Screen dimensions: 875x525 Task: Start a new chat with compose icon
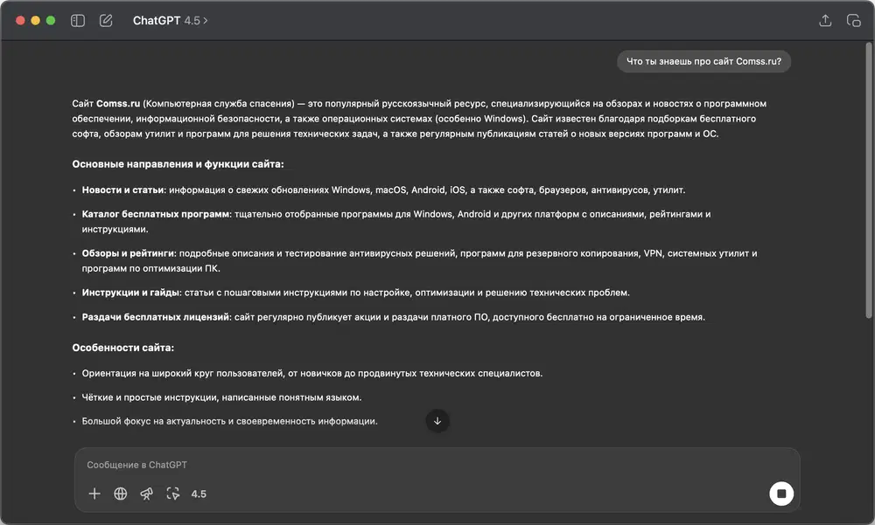(x=106, y=20)
